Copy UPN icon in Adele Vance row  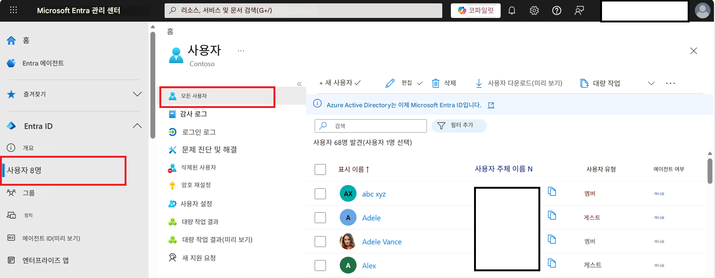pyautogui.click(x=552, y=239)
